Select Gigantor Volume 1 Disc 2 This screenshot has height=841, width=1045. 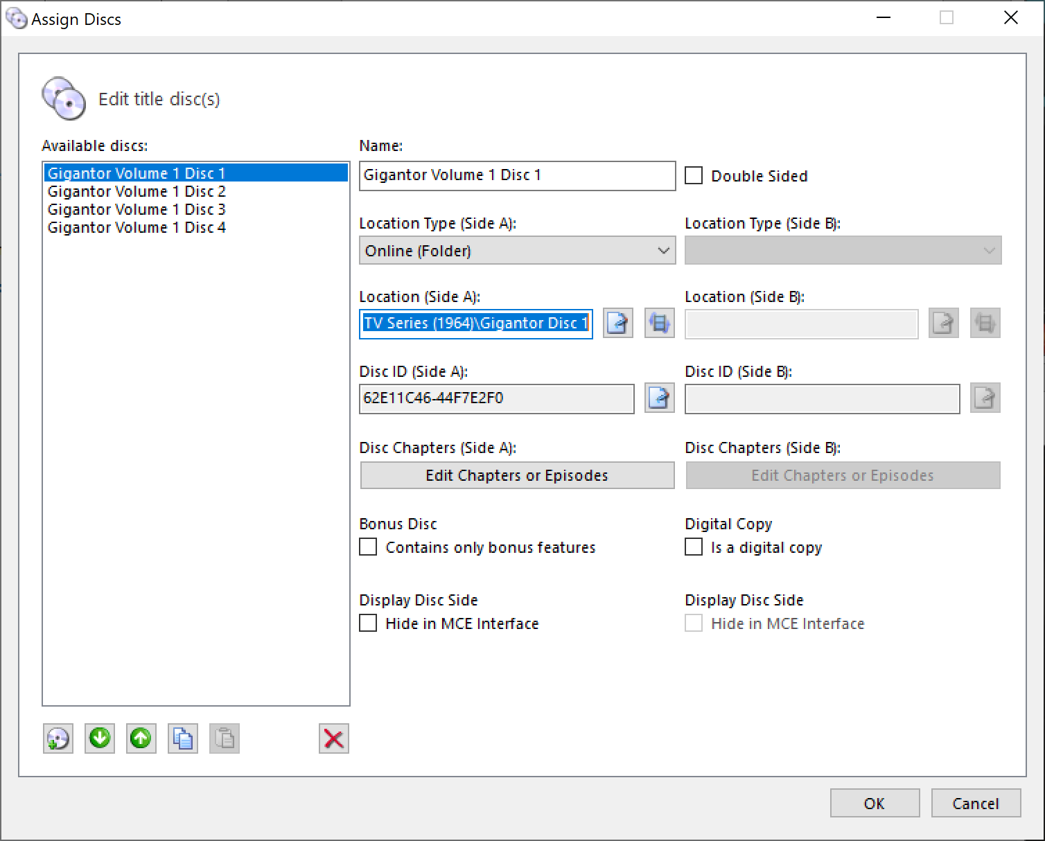point(196,191)
